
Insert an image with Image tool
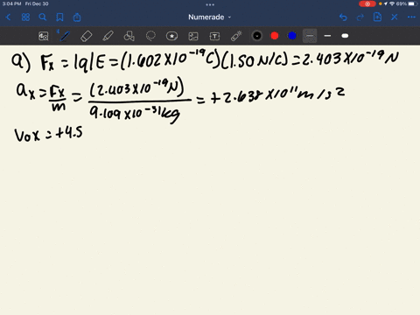click(x=193, y=36)
